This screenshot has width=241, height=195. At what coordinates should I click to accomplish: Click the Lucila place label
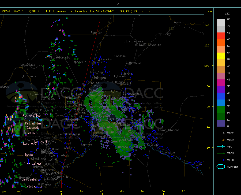pyautogui.click(x=30, y=133)
